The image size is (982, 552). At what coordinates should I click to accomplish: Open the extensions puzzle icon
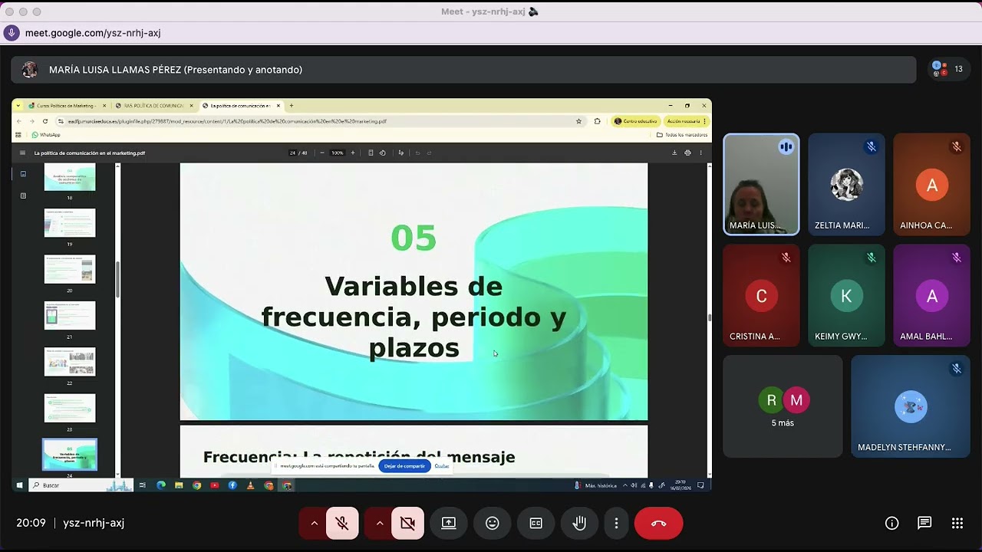tap(598, 121)
